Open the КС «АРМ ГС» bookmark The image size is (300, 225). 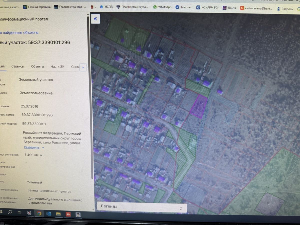pyautogui.click(x=207, y=7)
